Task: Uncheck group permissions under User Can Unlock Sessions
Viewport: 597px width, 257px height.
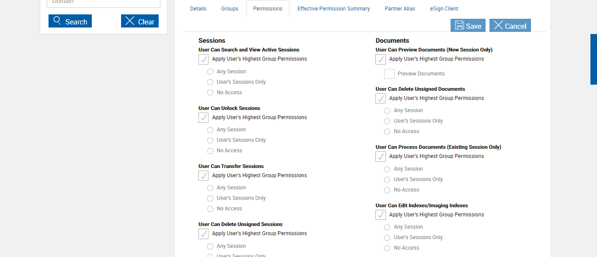Action: pos(204,118)
